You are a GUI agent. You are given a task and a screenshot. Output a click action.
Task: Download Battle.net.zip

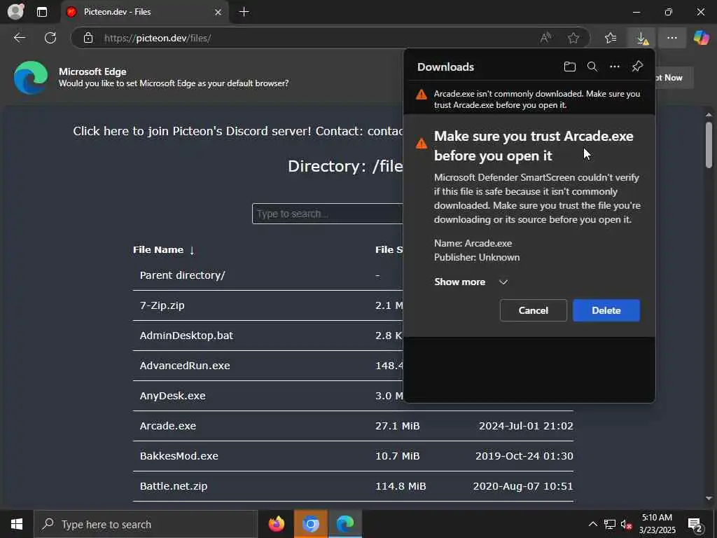[x=174, y=486]
